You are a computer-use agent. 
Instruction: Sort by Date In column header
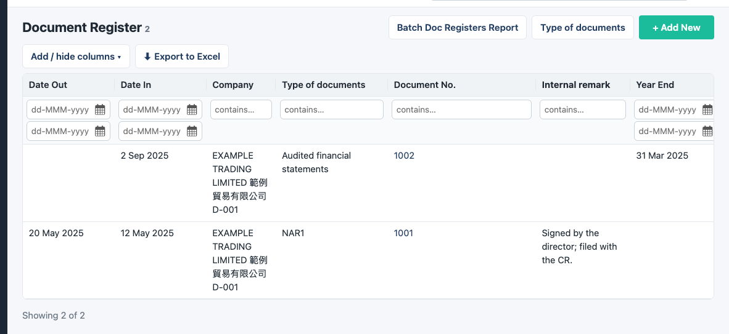(x=136, y=85)
